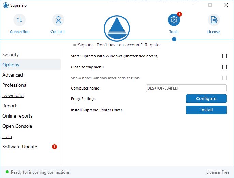Switch to the Connection tab label

coord(19,32)
